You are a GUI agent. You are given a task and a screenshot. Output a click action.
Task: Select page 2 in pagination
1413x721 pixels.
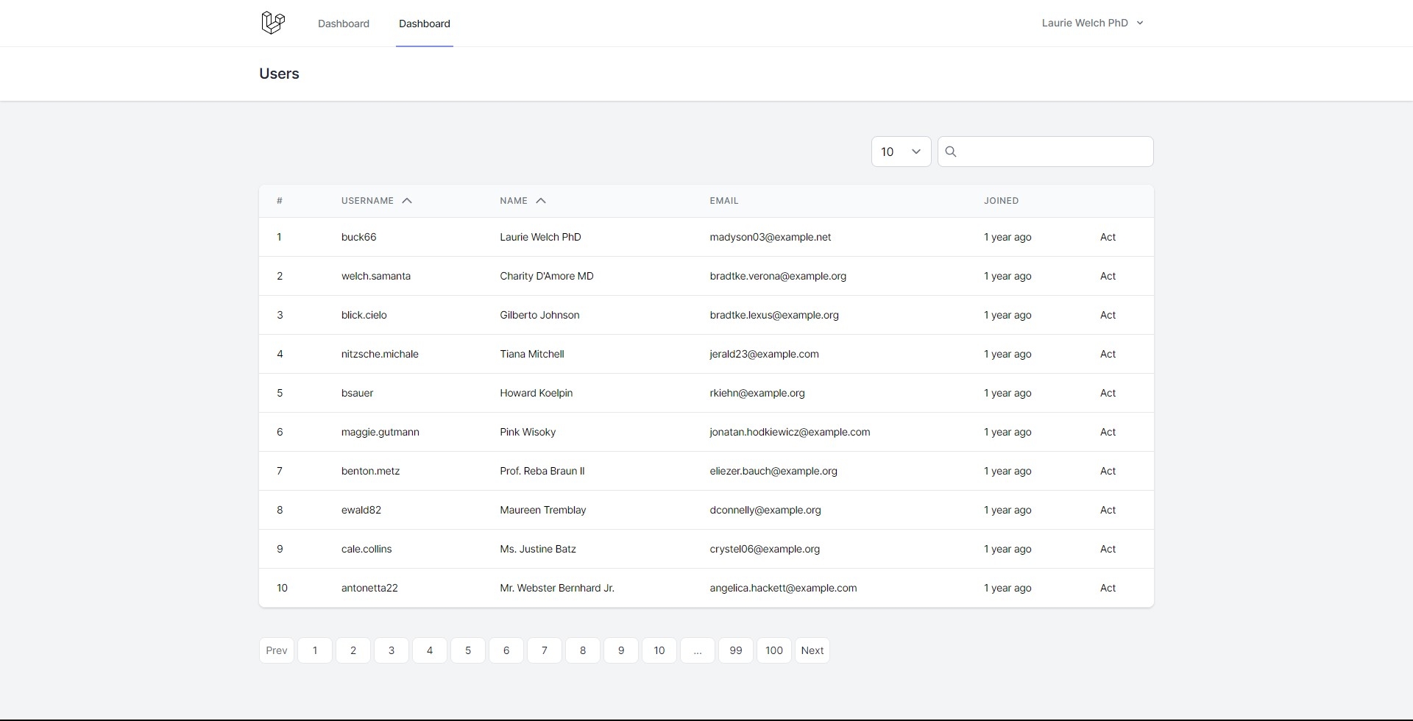(x=353, y=650)
